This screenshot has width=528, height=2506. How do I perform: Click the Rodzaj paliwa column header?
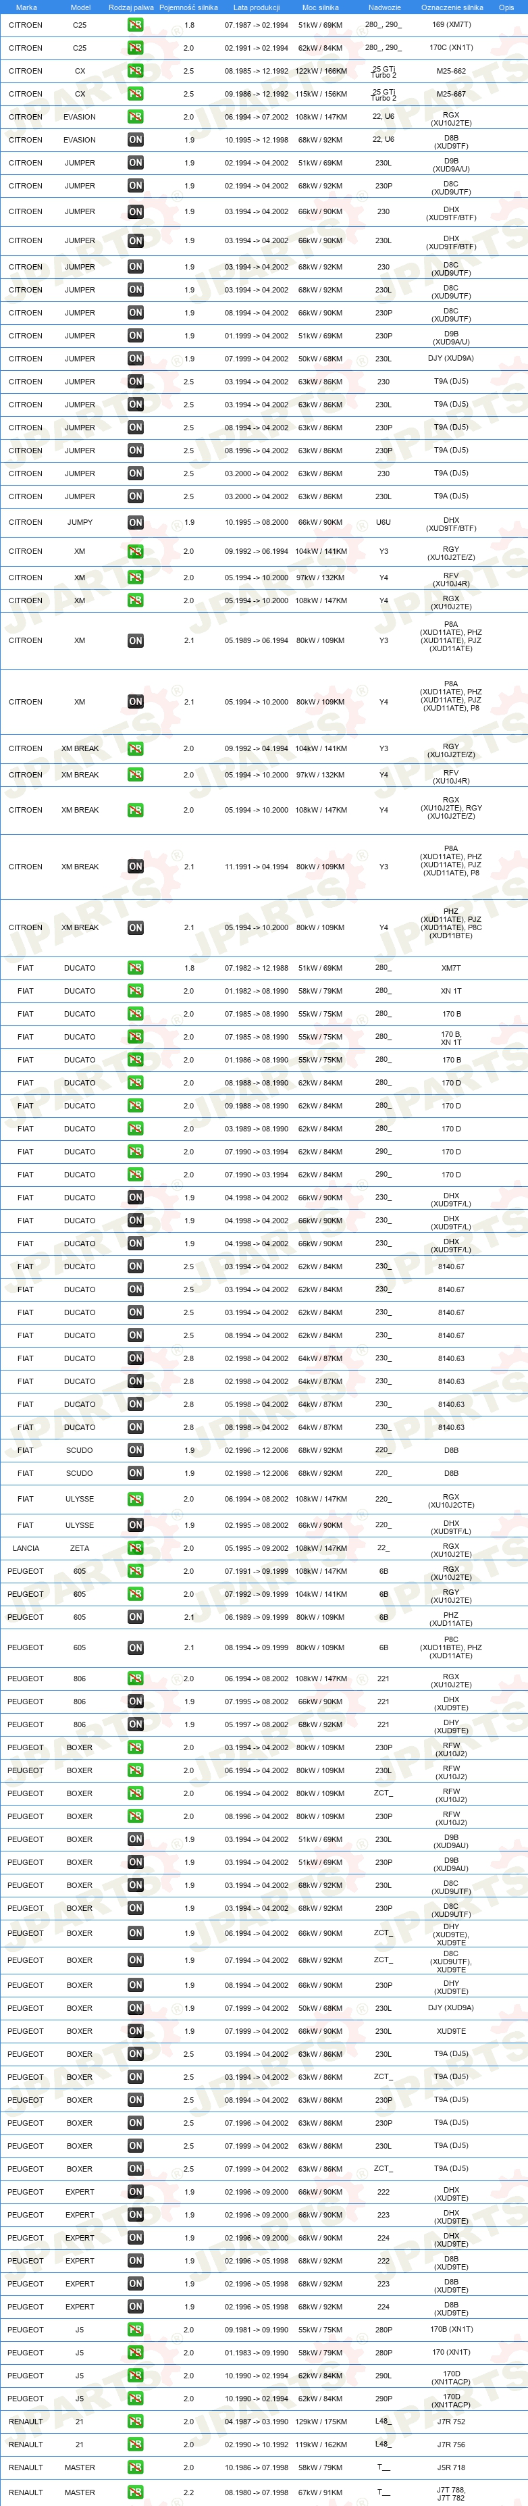tap(131, 7)
